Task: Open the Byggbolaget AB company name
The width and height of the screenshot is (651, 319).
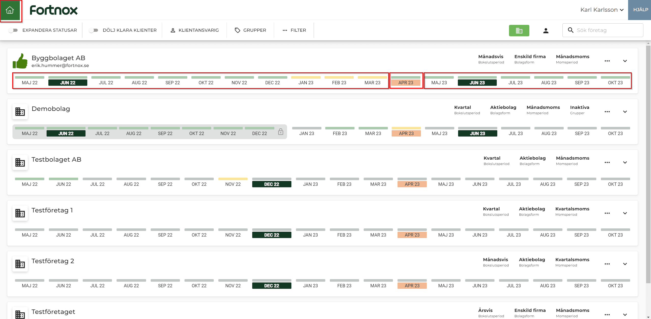Action: (58, 58)
